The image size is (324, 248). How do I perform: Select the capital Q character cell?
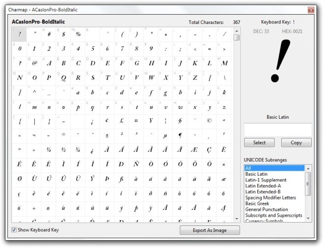(63, 78)
